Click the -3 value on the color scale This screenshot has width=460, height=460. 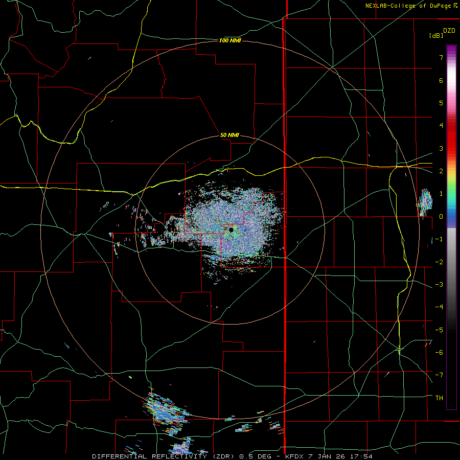tap(439, 285)
